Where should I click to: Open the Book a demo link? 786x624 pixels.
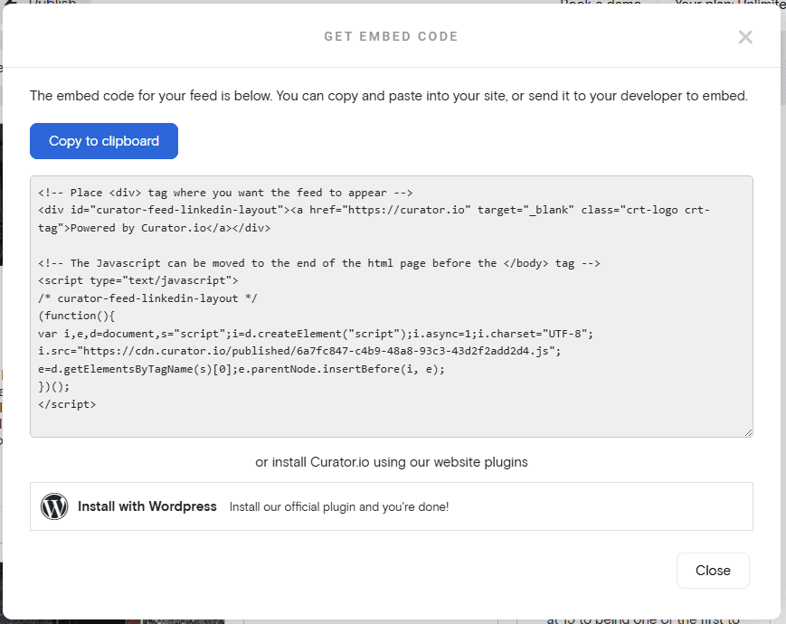[x=600, y=4]
